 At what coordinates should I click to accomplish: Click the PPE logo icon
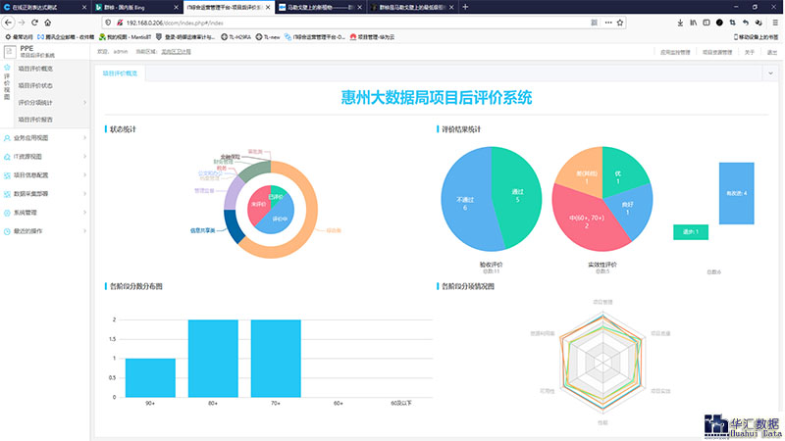(10, 52)
